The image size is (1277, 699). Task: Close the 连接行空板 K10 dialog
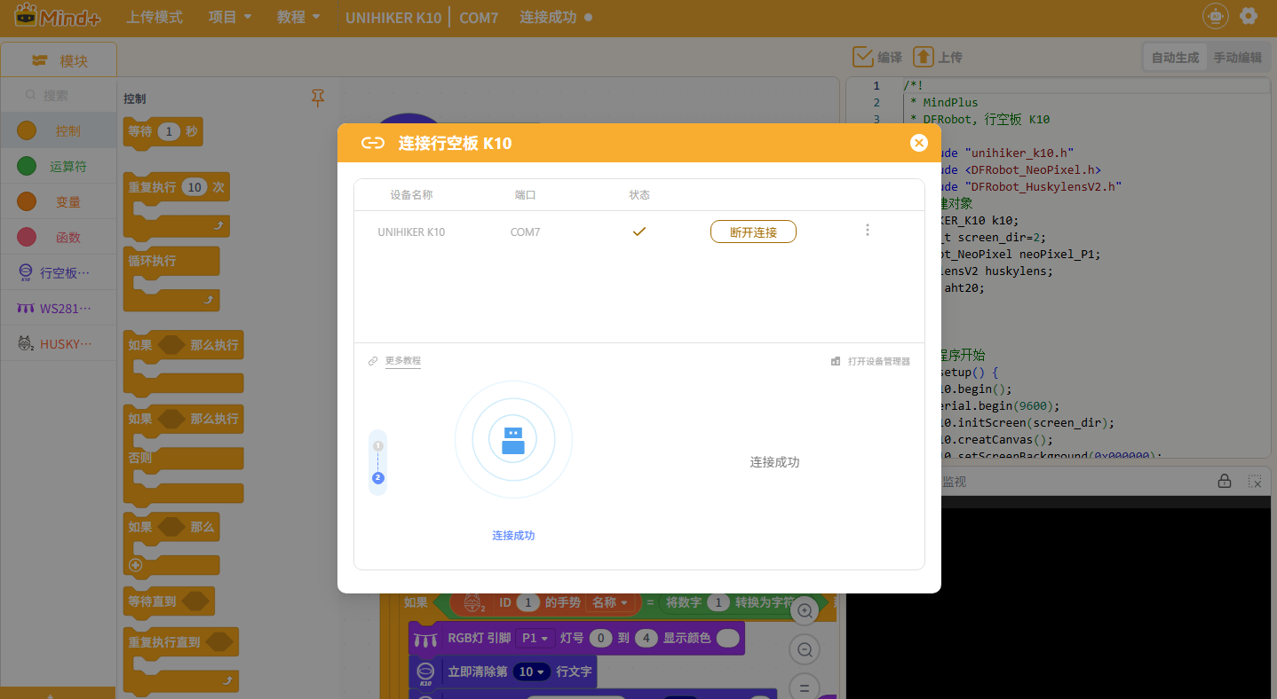coord(918,143)
